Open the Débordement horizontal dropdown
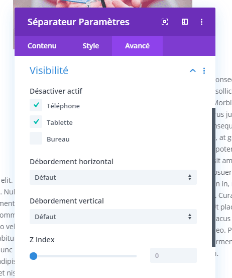The image size is (232, 278). click(113, 177)
